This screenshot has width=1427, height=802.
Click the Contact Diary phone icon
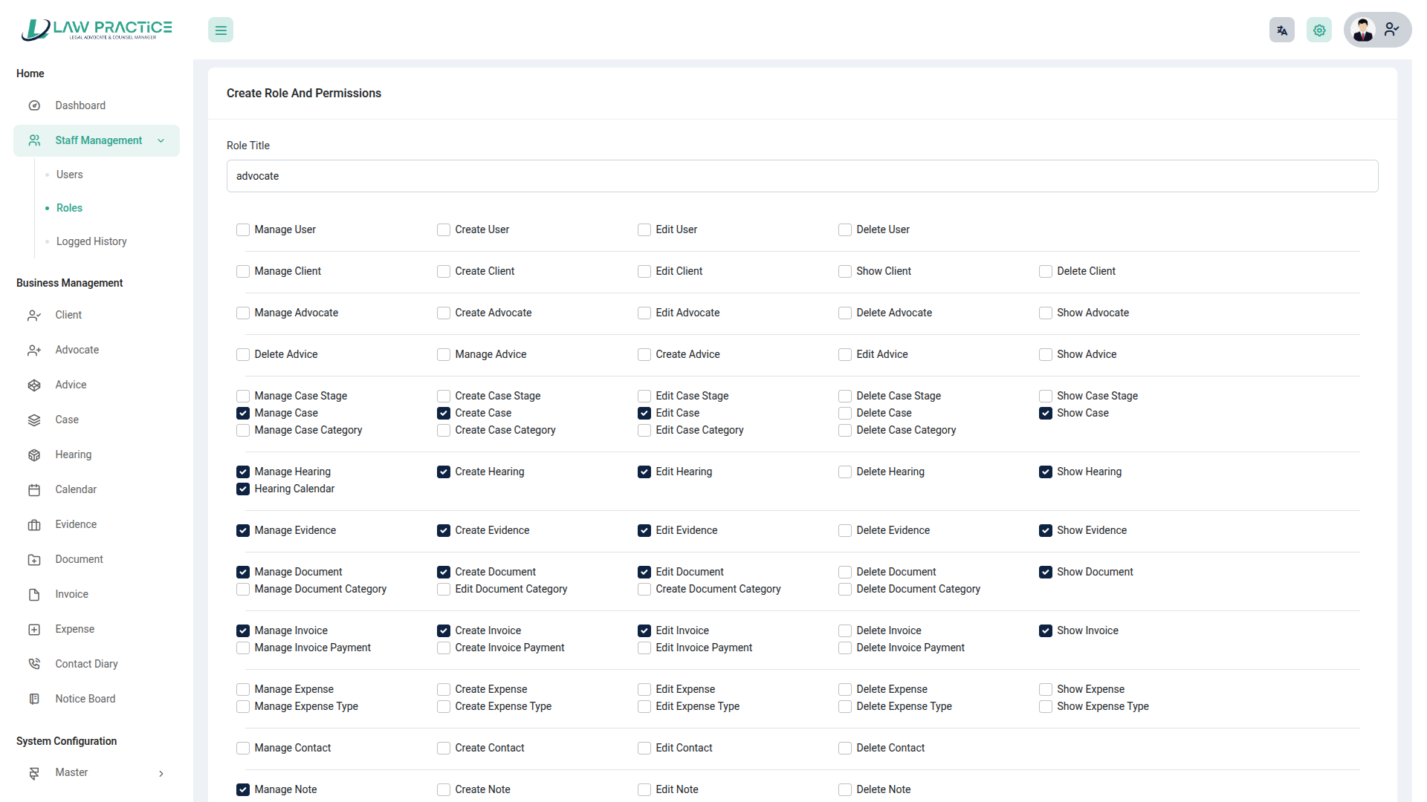click(34, 664)
